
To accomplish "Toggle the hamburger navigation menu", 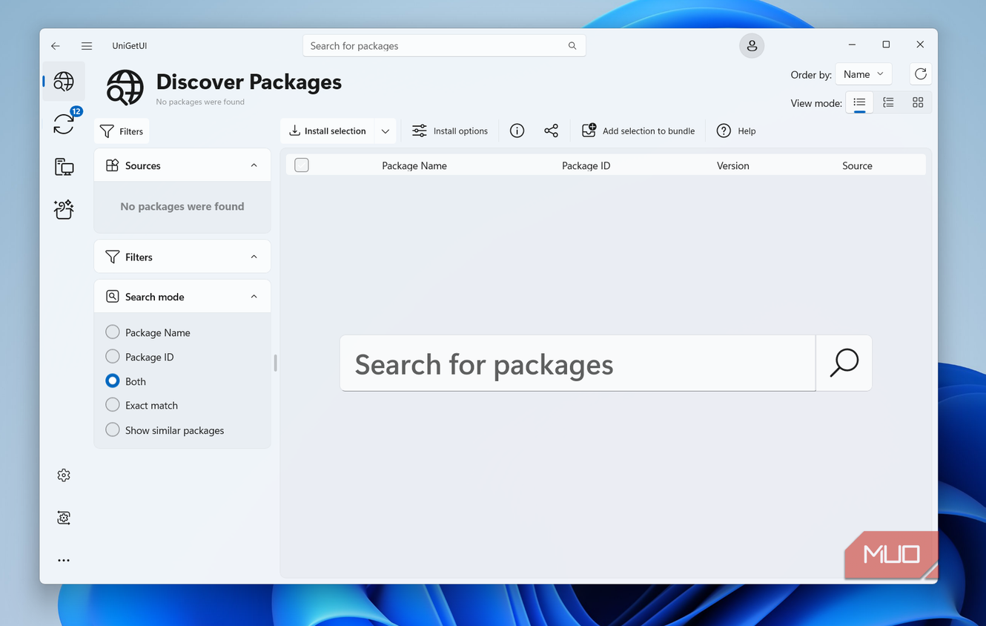I will pos(87,46).
